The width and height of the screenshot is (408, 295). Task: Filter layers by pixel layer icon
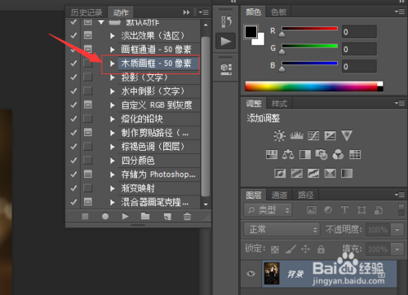point(312,209)
